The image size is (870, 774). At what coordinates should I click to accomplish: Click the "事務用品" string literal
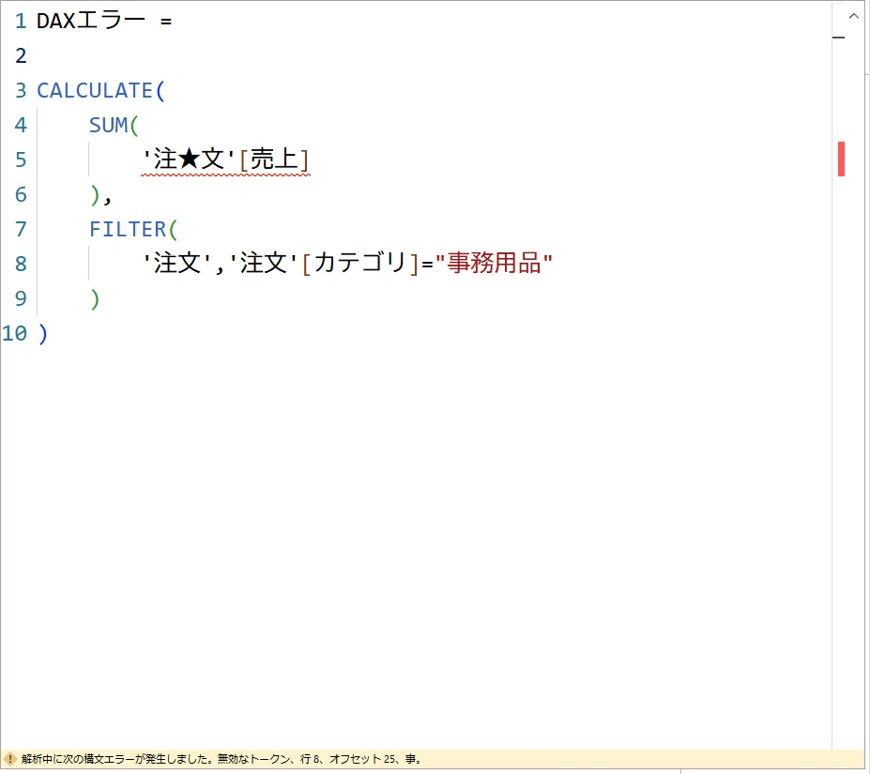pos(494,263)
